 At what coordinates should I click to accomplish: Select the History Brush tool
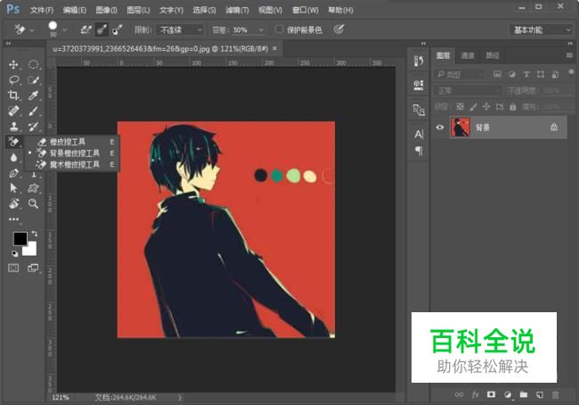pos(34,126)
